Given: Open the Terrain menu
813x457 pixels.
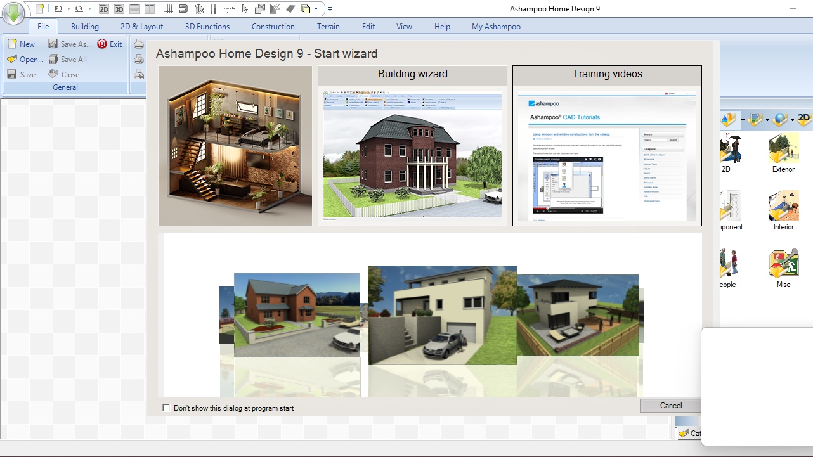Looking at the screenshot, I should tap(328, 26).
